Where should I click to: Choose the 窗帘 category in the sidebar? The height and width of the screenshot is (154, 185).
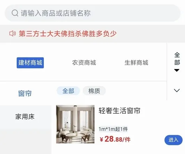25,93
